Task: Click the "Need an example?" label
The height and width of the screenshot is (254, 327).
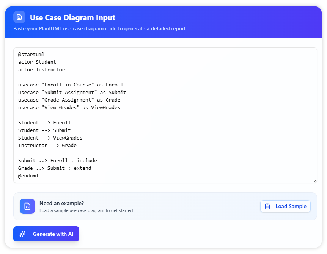Action: pyautogui.click(x=62, y=203)
